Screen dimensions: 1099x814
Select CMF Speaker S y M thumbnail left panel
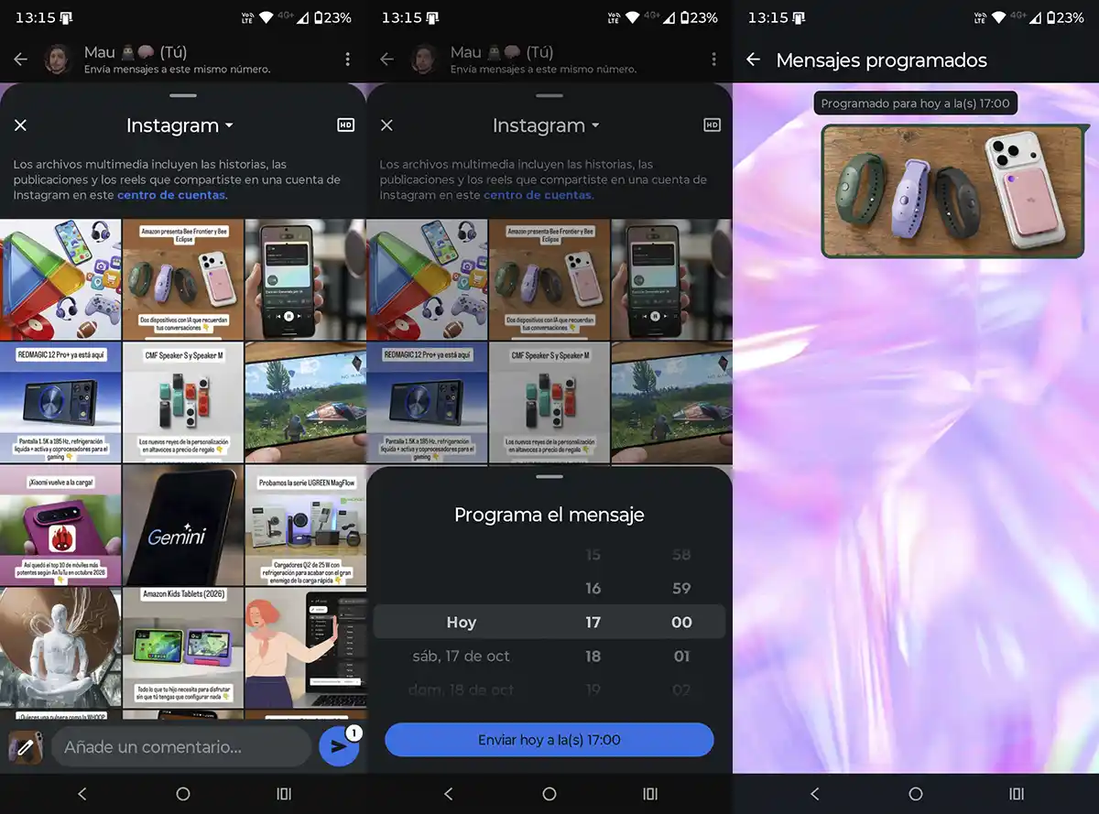pos(183,402)
